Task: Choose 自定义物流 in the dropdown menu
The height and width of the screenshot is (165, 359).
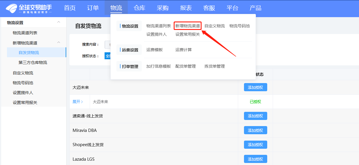Action: [x=215, y=26]
